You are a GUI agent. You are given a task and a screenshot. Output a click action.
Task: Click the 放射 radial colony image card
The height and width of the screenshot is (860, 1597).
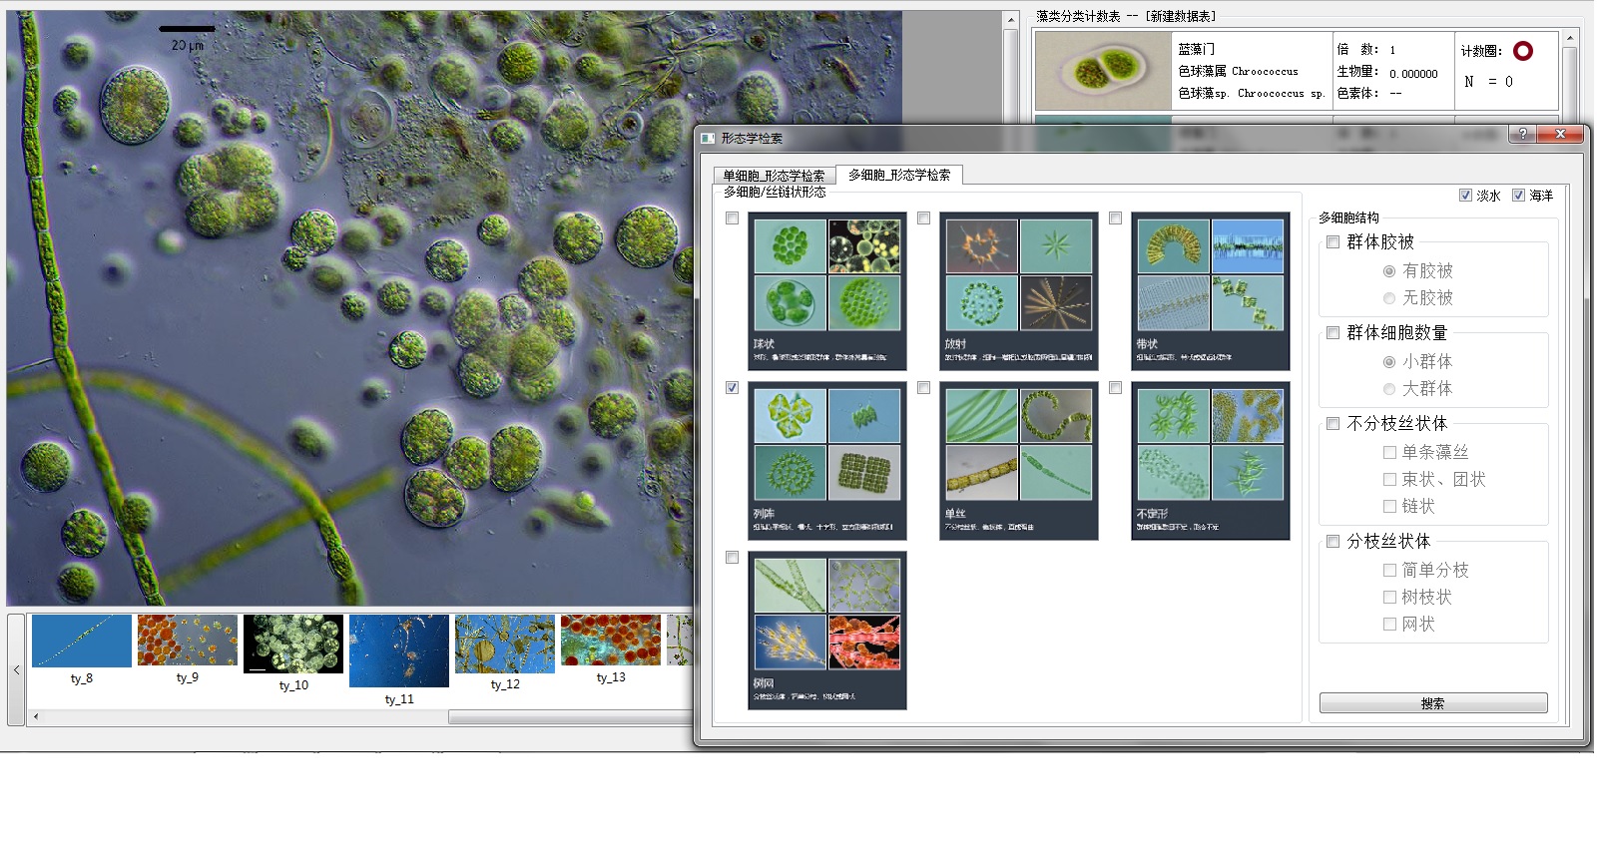point(1019,291)
